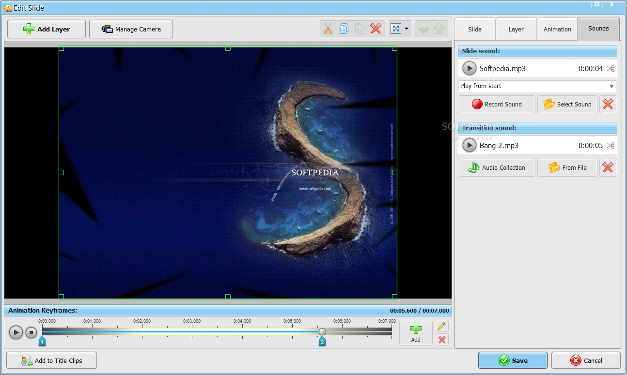The width and height of the screenshot is (627, 375).
Task: Save the slide changes
Action: (x=513, y=360)
